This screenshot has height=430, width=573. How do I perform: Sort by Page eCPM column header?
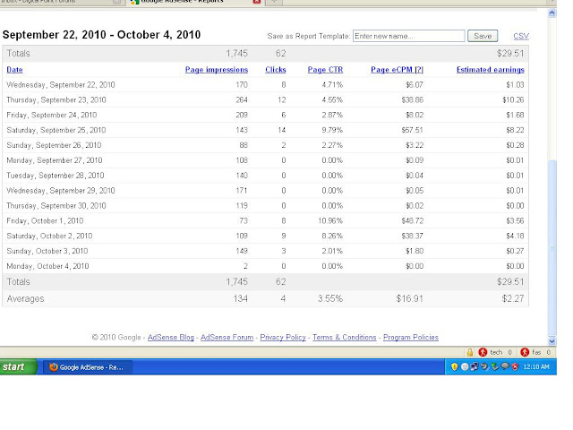click(x=397, y=70)
